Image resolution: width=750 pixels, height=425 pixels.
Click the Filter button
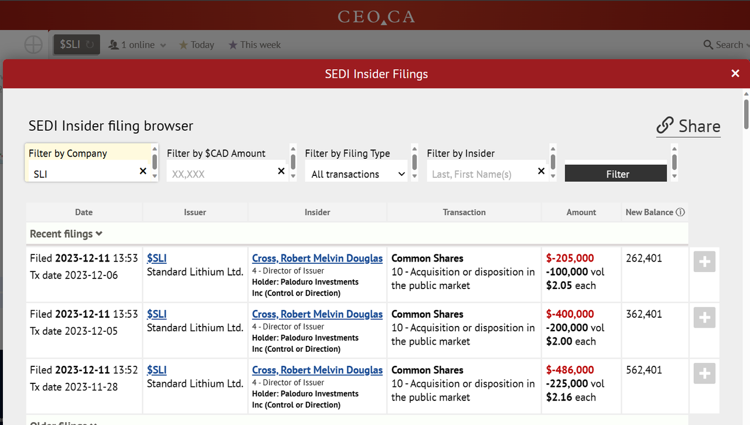[x=616, y=174]
